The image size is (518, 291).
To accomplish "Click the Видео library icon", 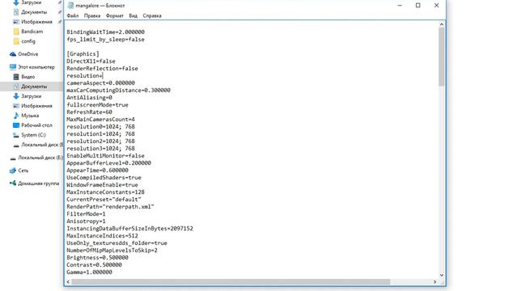I will (16, 77).
